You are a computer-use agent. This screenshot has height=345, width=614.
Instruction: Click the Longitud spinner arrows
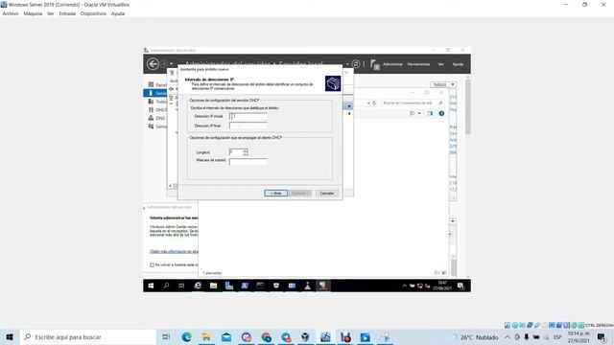click(246, 152)
